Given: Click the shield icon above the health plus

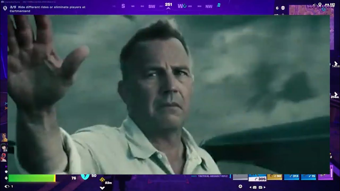Looking at the screenshot, I should pyautogui.click(x=6, y=172).
